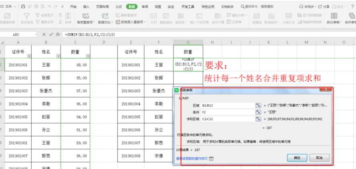The width and height of the screenshot is (356, 169).
Task: Click the 分享 share button
Action: point(324,6)
